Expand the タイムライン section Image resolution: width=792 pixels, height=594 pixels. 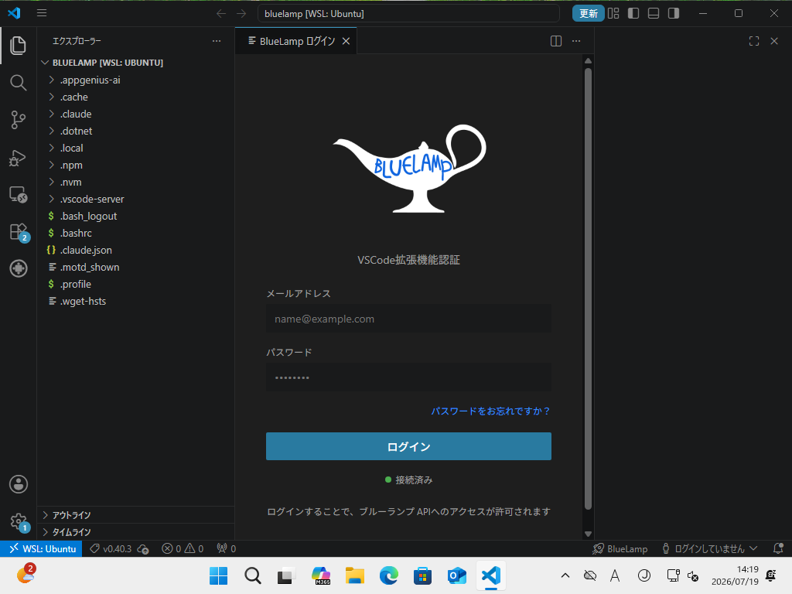[135, 532]
